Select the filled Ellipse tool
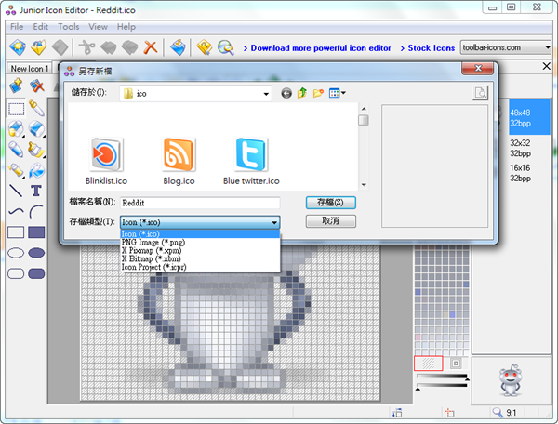The image size is (558, 424). (x=36, y=253)
